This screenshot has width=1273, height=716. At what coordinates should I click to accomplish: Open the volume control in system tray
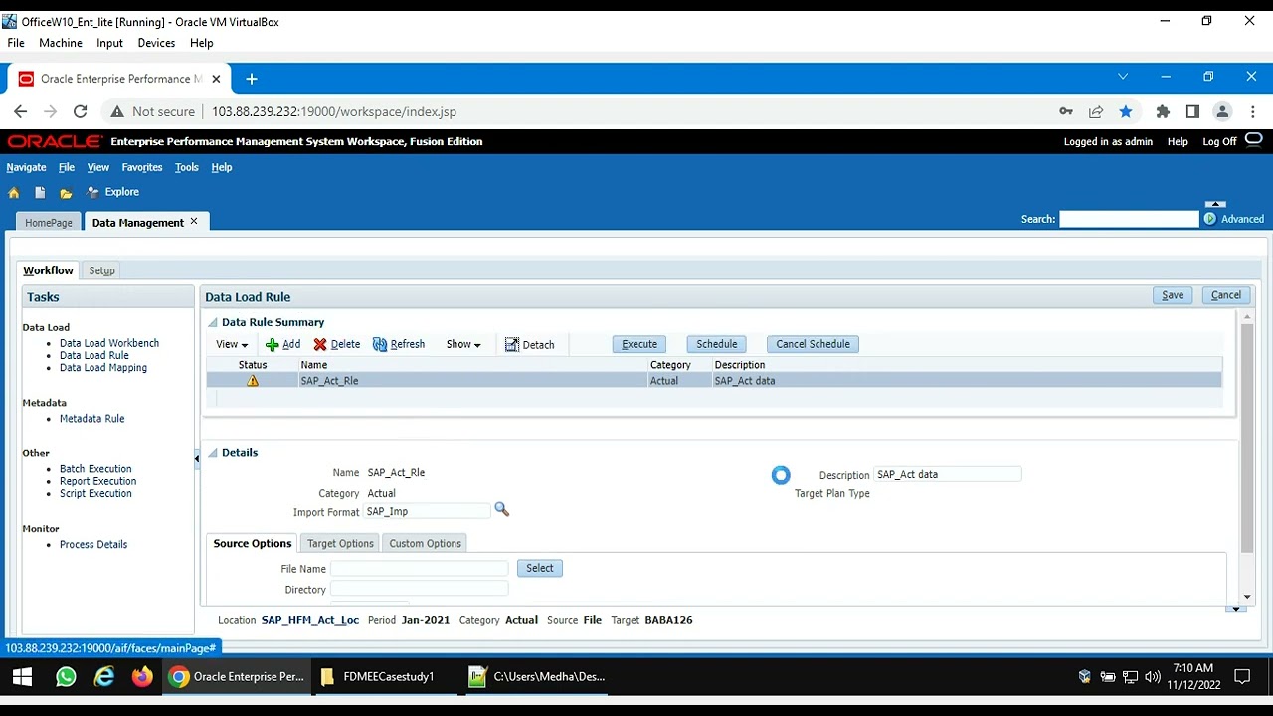pyautogui.click(x=1153, y=677)
